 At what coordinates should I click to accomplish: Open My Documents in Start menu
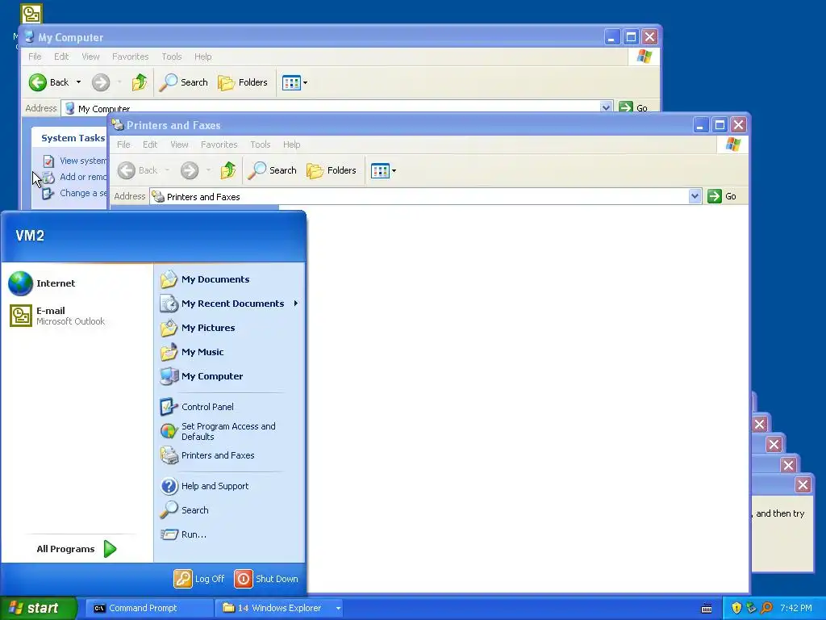click(204, 279)
